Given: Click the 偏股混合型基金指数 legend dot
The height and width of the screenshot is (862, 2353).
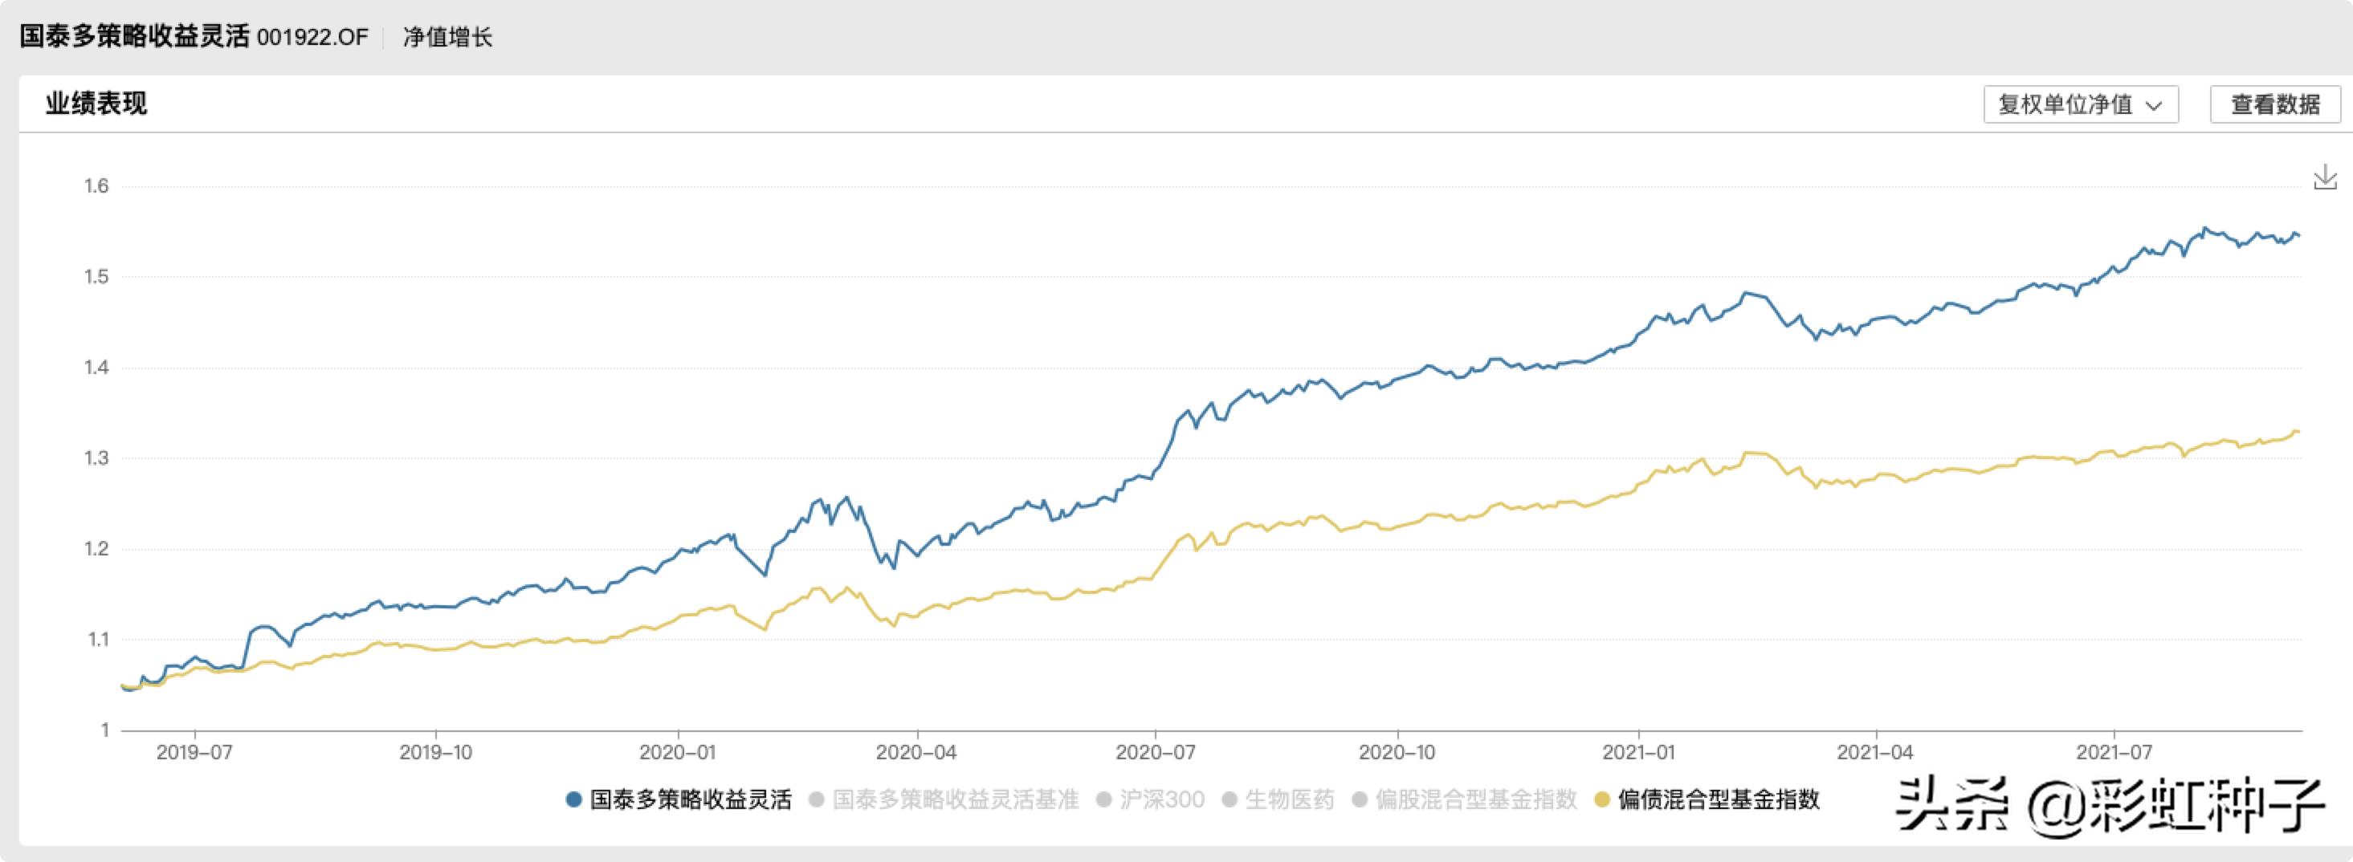Looking at the screenshot, I should (x=1359, y=800).
